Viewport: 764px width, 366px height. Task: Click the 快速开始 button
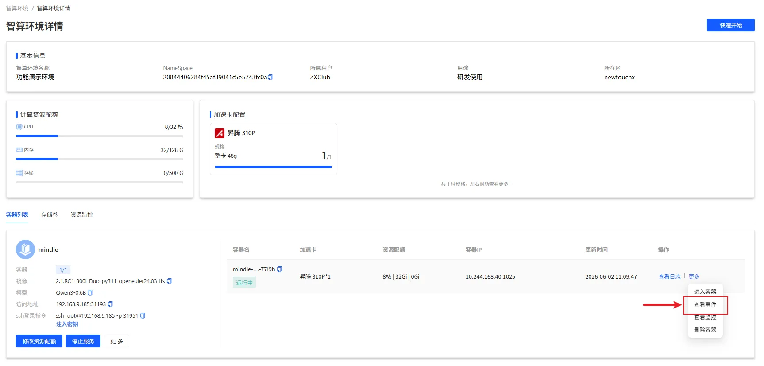(731, 25)
